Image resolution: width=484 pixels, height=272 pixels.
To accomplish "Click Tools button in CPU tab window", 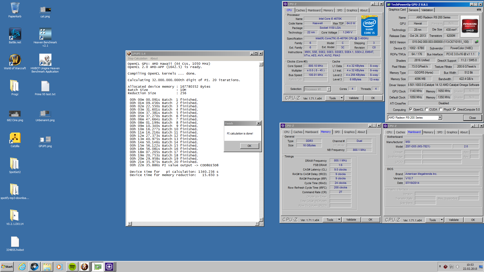I will coord(332,98).
